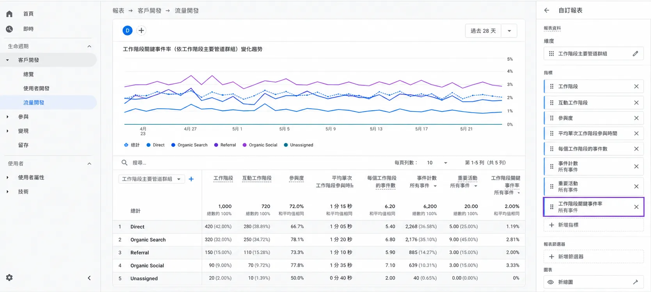This screenshot has width=651, height=292.
Task: Click 新增指標 to add a metric
Action: (x=593, y=225)
